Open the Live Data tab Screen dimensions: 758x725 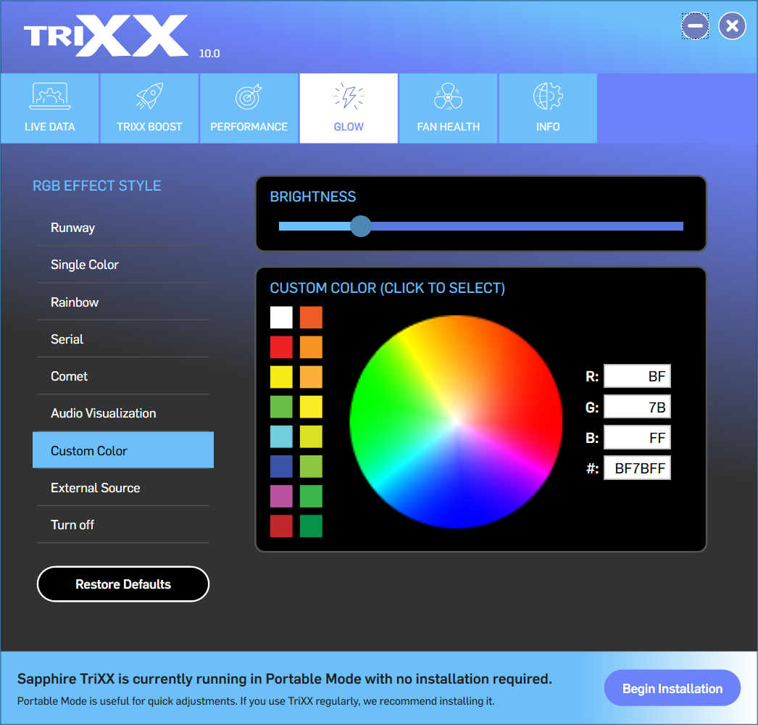(x=50, y=108)
